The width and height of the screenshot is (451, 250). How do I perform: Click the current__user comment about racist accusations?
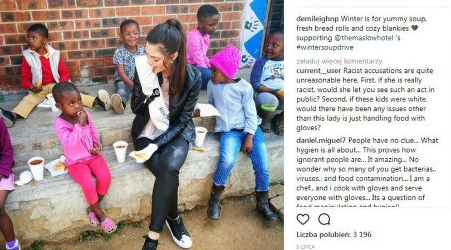365,99
